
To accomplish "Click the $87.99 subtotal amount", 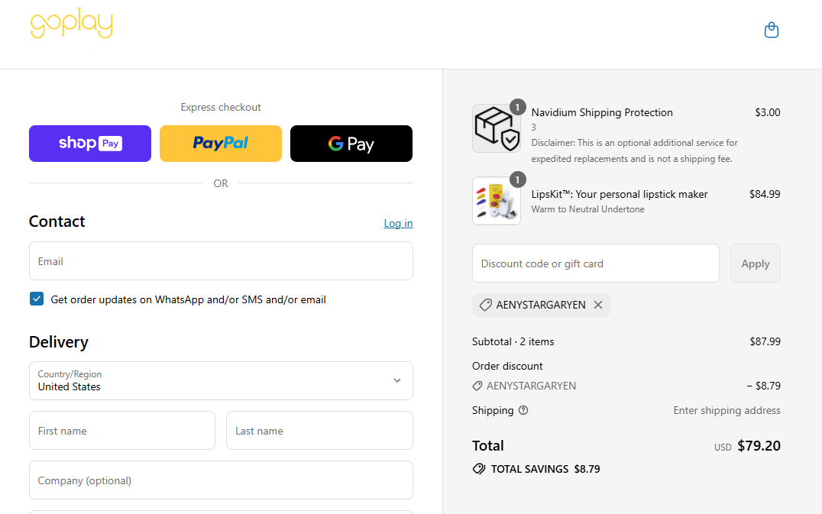I will pyautogui.click(x=765, y=341).
